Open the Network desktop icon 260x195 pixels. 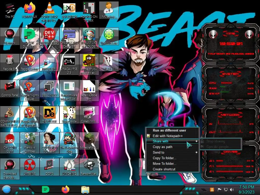coord(10,37)
